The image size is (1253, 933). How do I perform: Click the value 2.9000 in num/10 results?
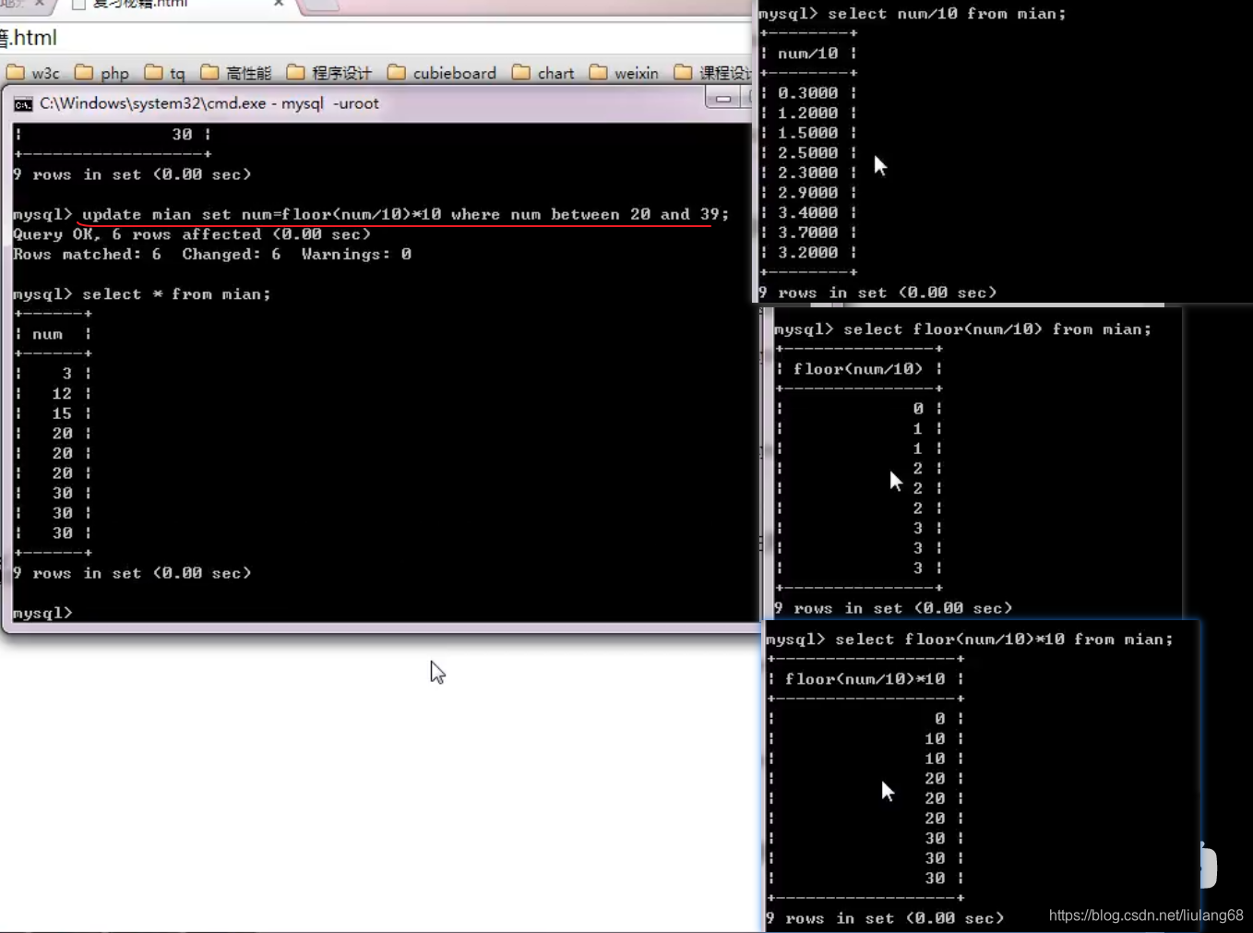[808, 193]
